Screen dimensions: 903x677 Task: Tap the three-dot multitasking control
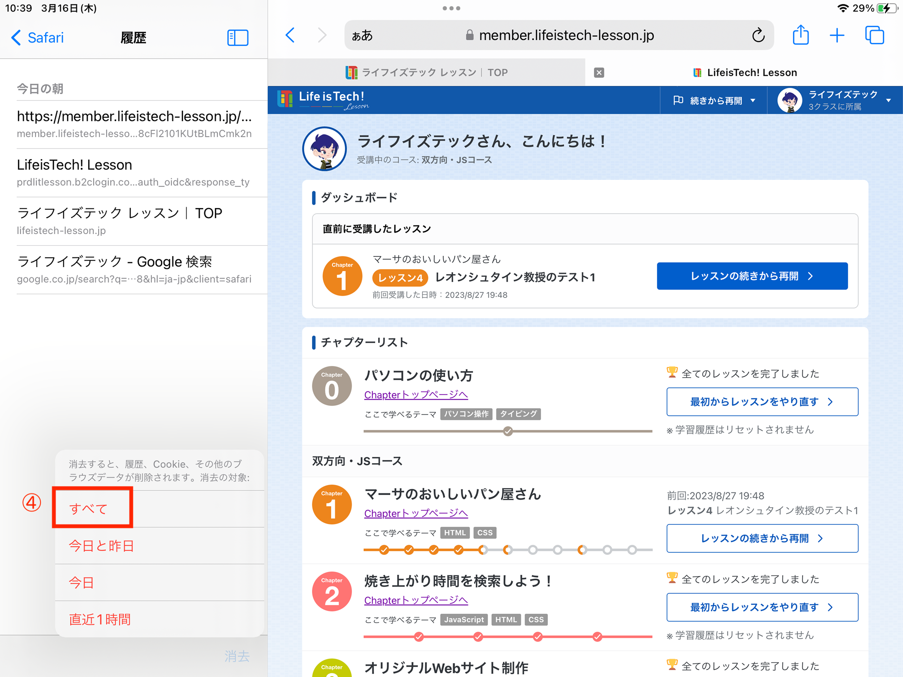coord(451,8)
